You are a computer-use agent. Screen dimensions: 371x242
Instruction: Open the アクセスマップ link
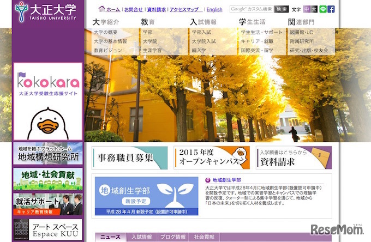coord(186,9)
